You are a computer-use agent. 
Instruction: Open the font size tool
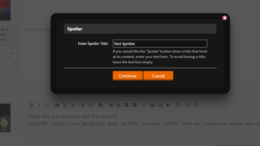(65, 105)
